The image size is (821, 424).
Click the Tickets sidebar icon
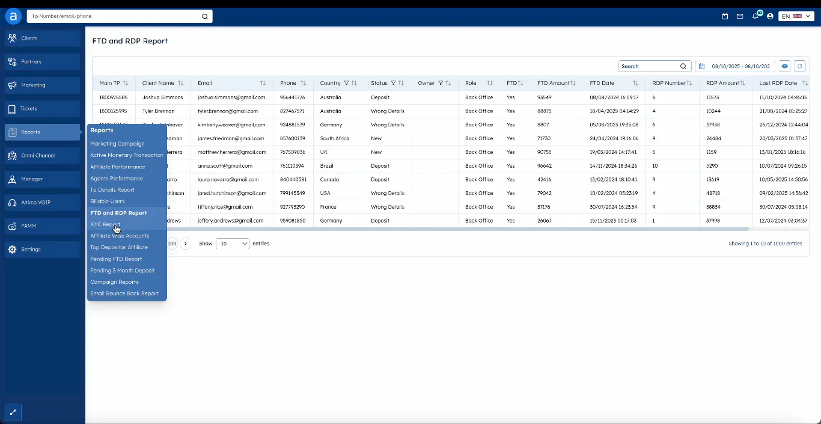(13, 109)
